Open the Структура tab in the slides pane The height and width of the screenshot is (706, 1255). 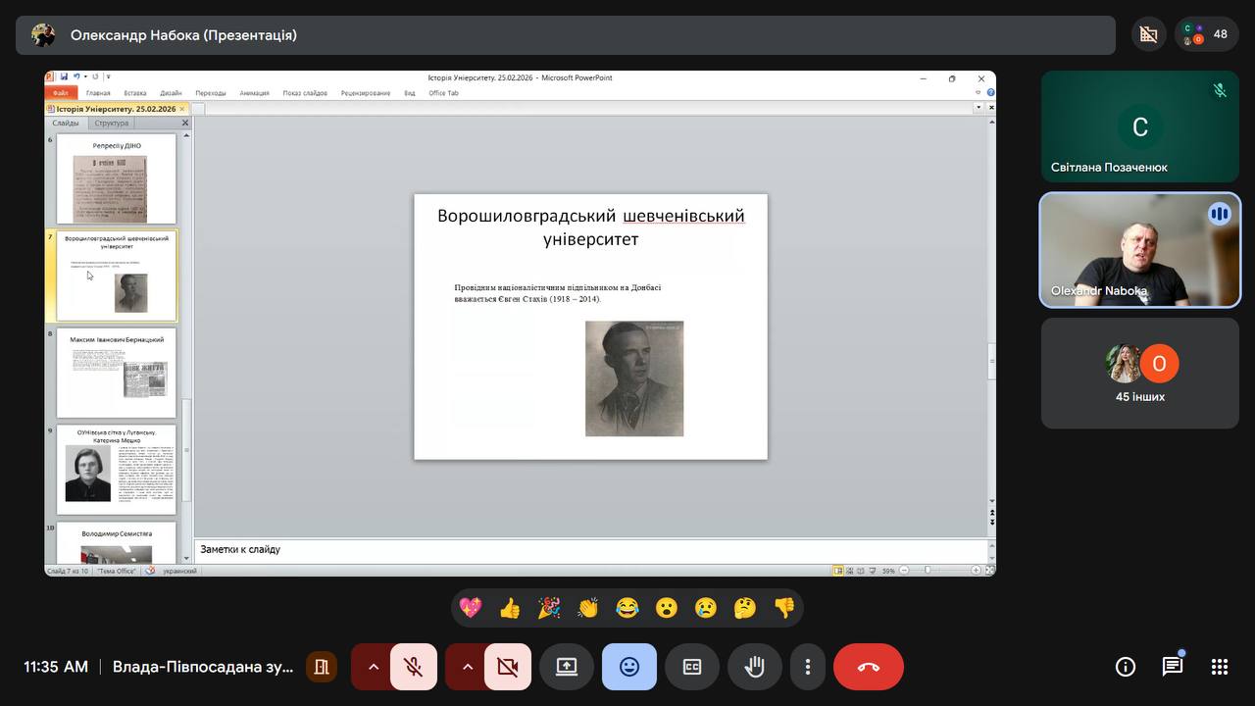click(x=112, y=123)
